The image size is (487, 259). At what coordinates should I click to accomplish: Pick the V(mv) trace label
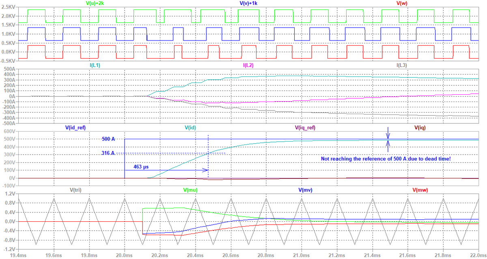306,189
